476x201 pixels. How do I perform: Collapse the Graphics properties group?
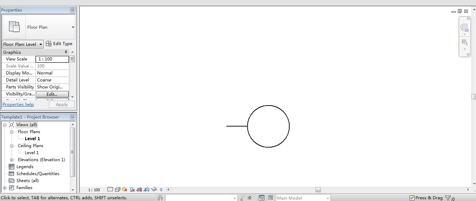click(x=66, y=52)
